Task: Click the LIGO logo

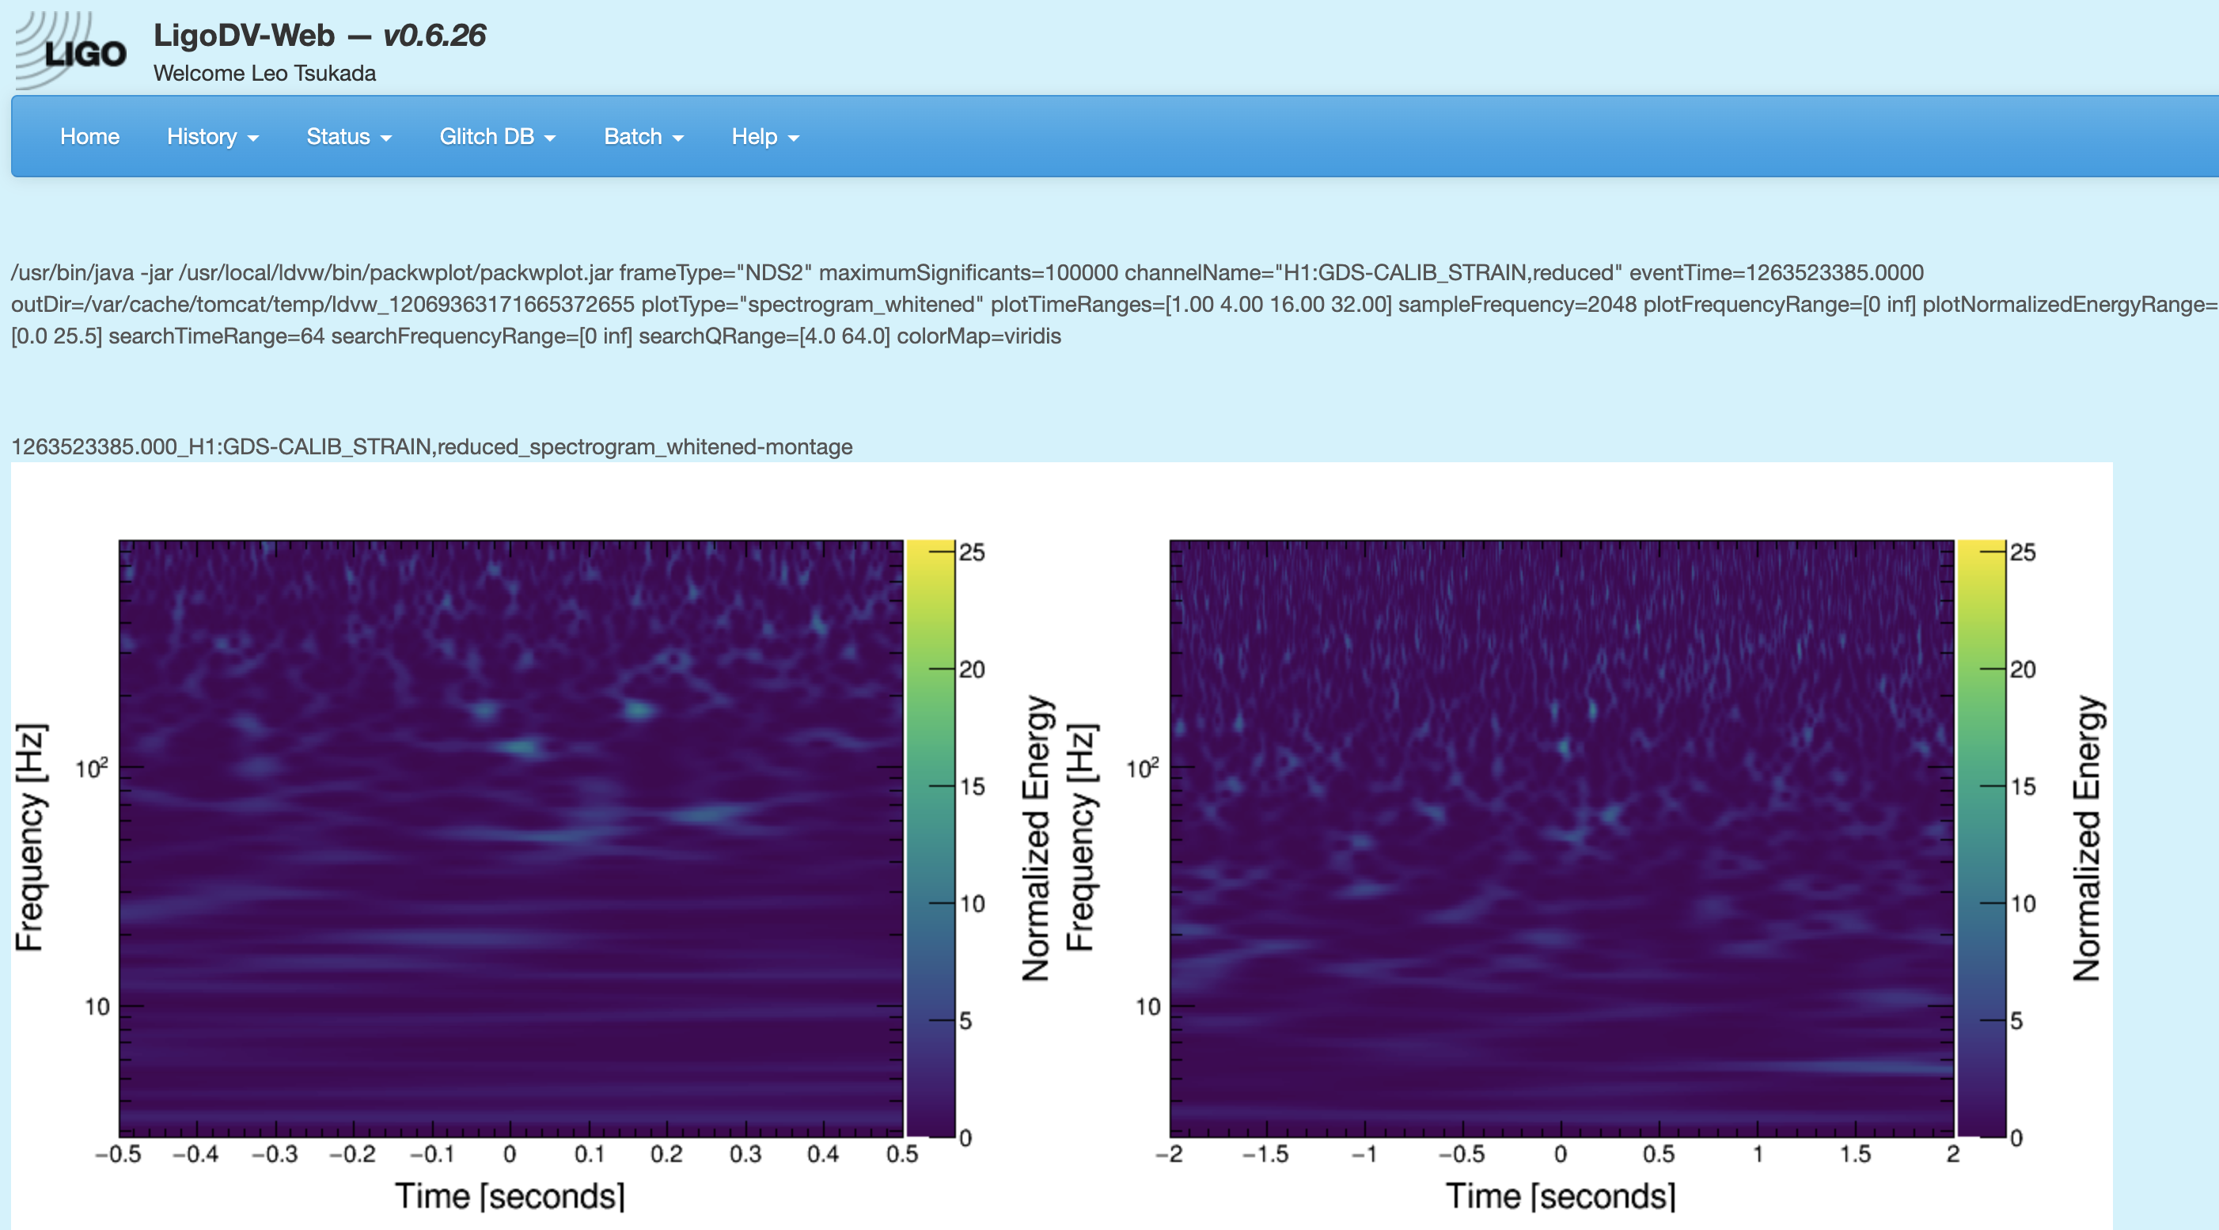Action: (71, 50)
